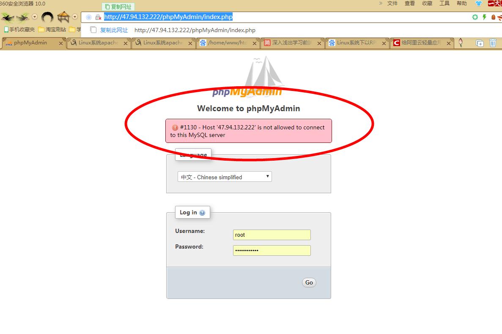Close the phpMyAdmin tab
502x334 pixels.
point(61,43)
